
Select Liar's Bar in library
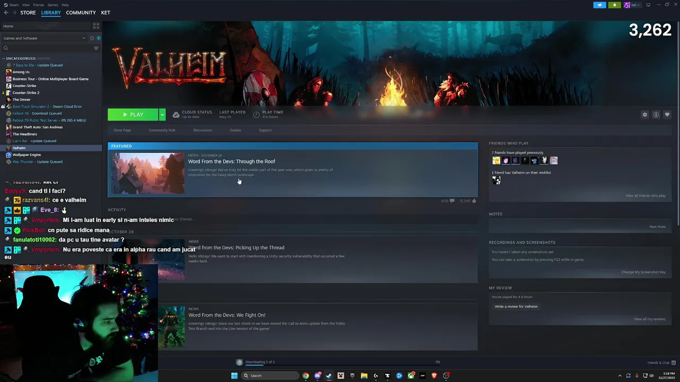click(x=34, y=141)
